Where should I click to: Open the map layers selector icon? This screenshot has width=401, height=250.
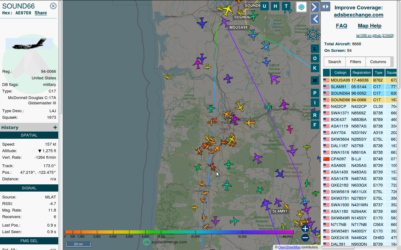click(301, 7)
